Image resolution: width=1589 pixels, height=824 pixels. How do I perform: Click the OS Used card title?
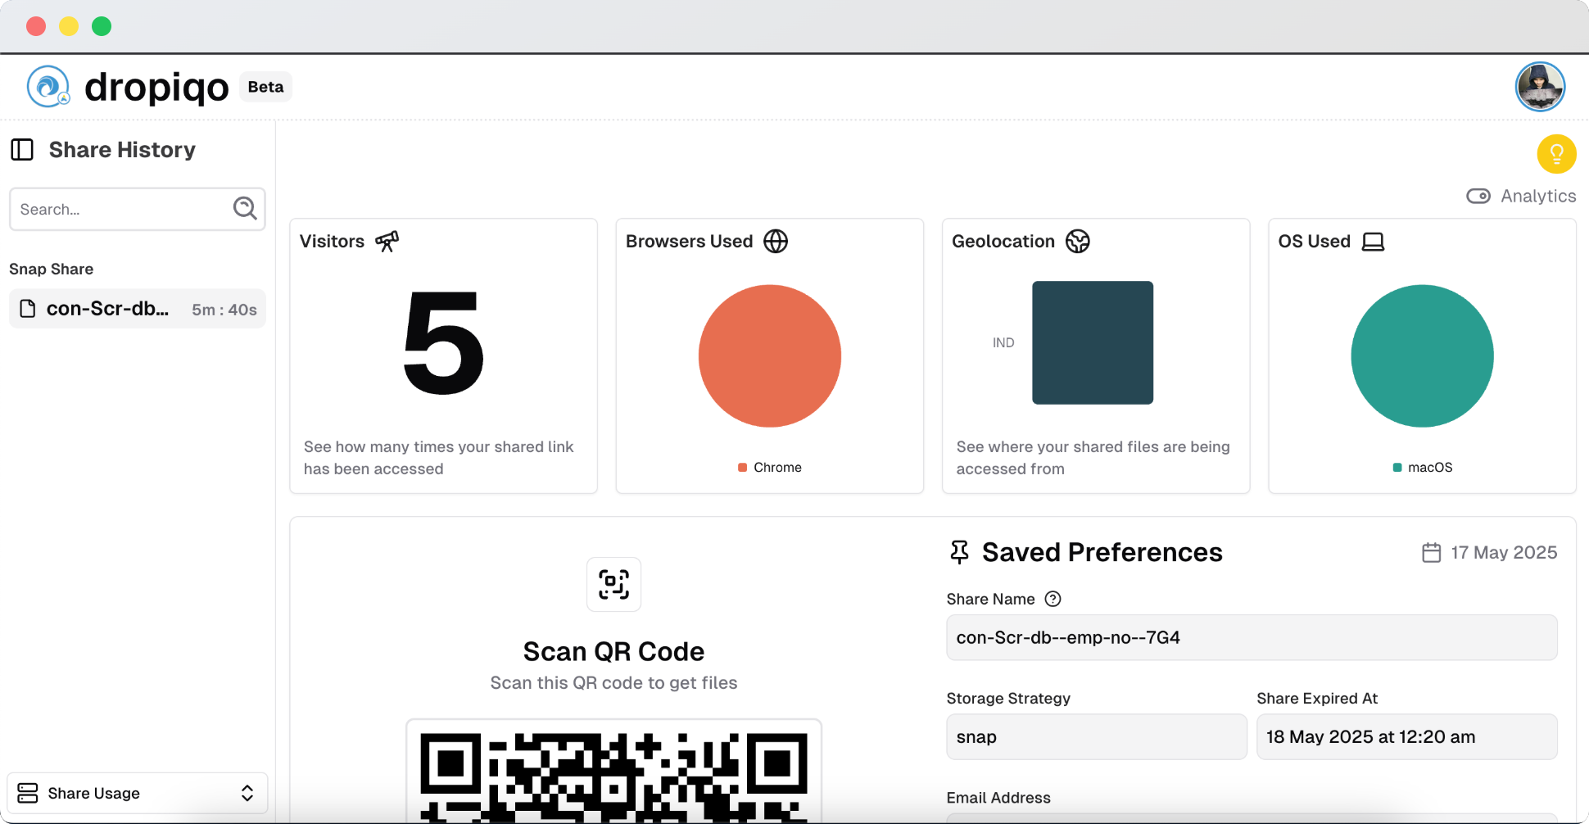point(1314,242)
